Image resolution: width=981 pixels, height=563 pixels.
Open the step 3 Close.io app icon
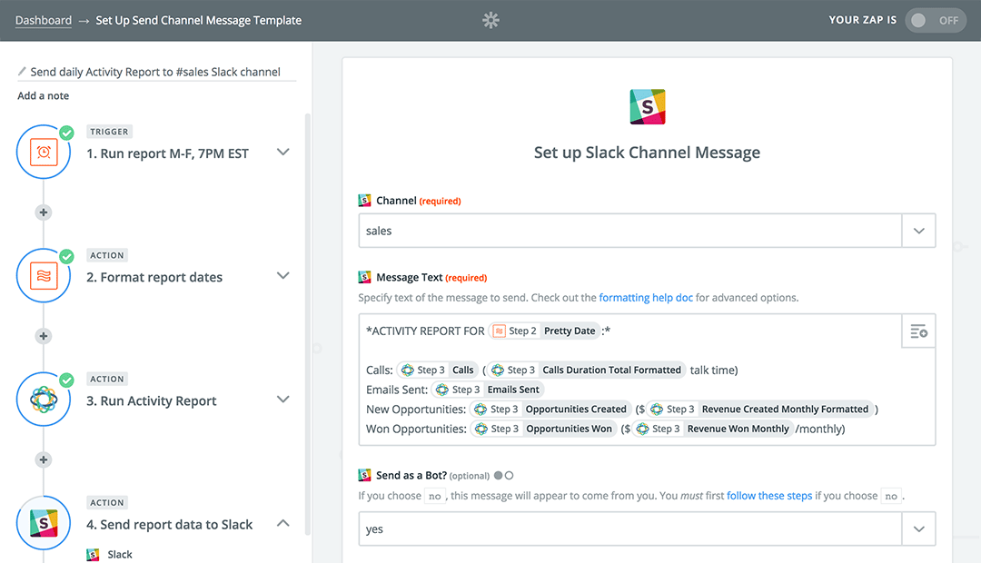click(x=44, y=400)
